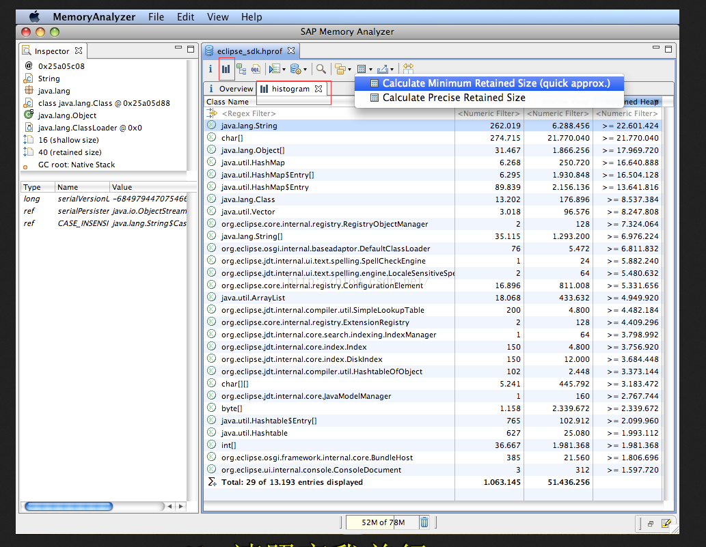Choose Calculate Precise Retained Size
This screenshot has width=706, height=547.
pos(454,98)
